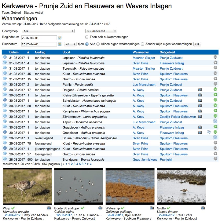Click info icon for Torenvalk row

point(5,68)
